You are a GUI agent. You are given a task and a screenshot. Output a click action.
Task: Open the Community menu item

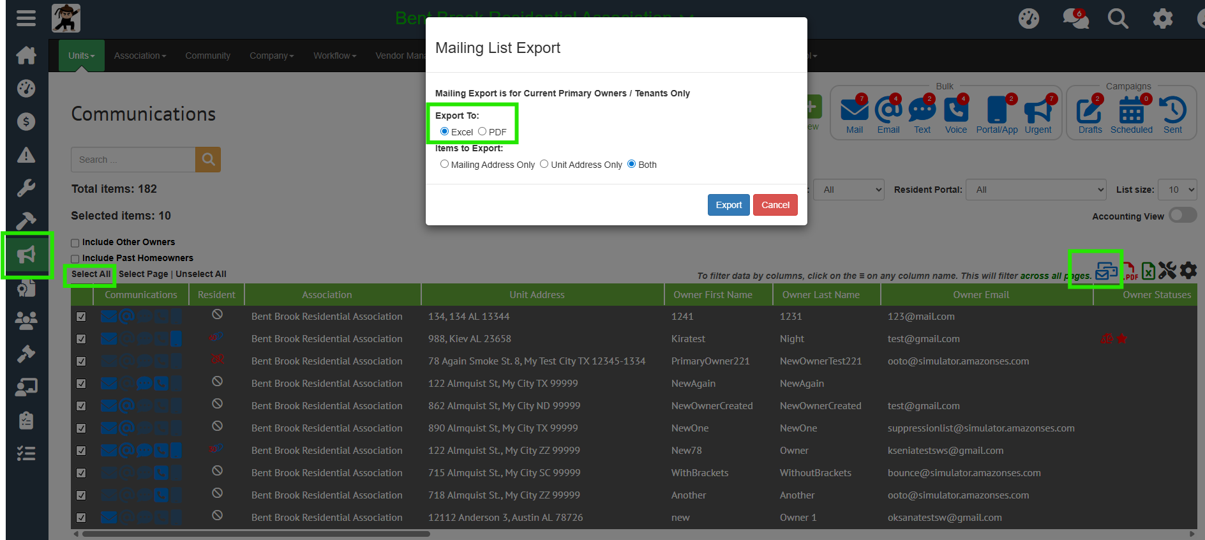point(207,56)
